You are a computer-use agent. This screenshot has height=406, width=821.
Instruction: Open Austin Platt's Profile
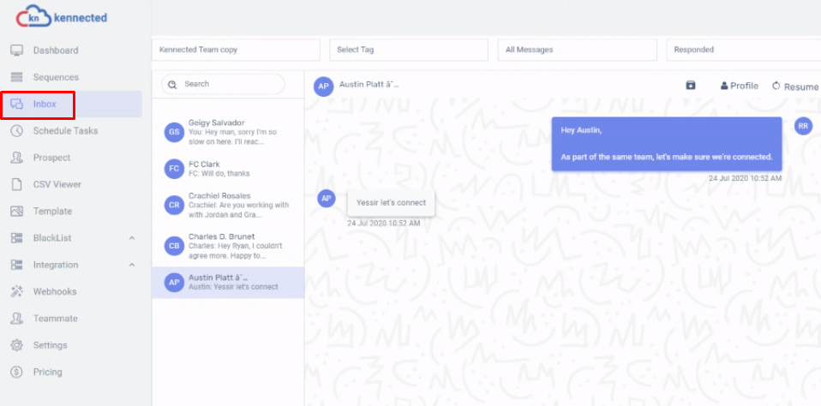pyautogui.click(x=740, y=86)
